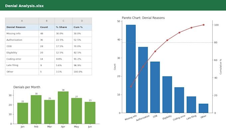Select the Jan bar in monthly chart
The image size is (226, 136).
click(23, 113)
